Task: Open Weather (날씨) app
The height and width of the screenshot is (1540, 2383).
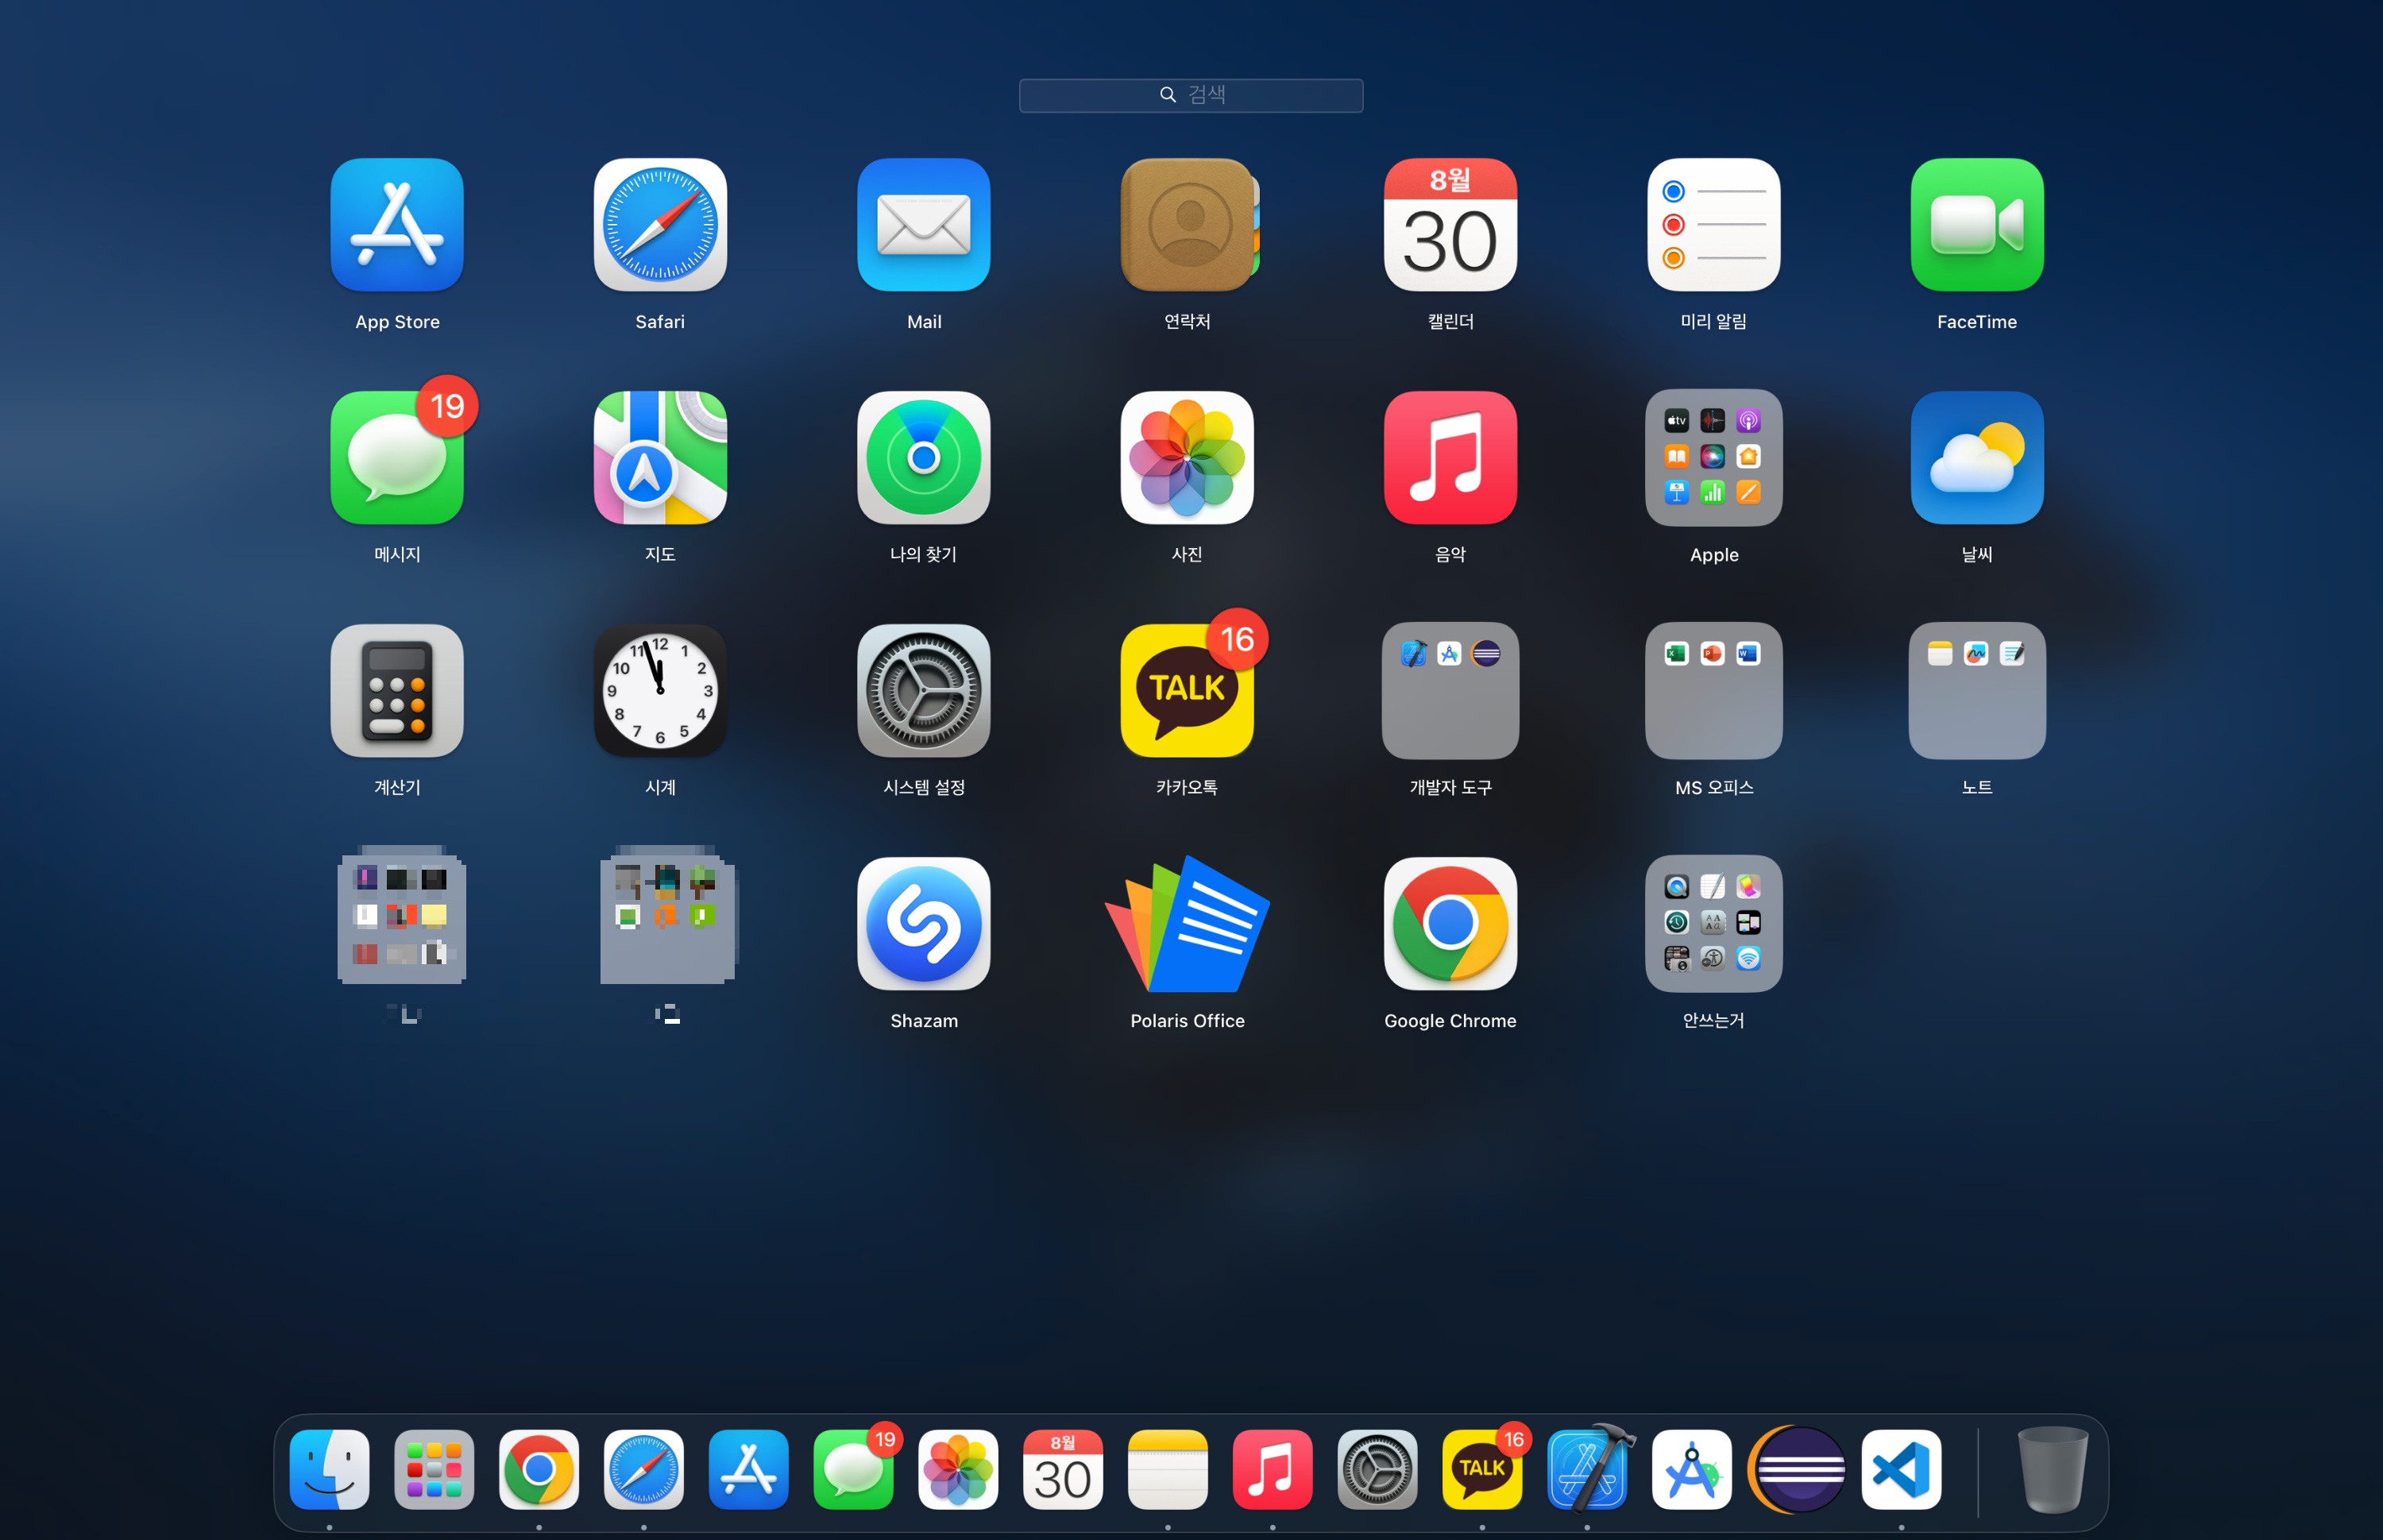Action: (x=1976, y=457)
